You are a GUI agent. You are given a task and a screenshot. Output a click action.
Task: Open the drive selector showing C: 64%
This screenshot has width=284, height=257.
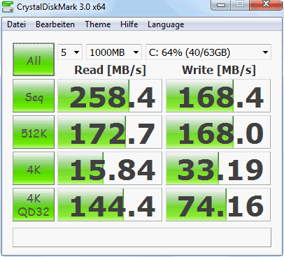208,52
